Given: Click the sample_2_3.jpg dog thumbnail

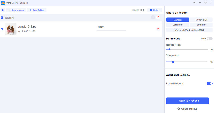Looking at the screenshot, I should click(10, 29).
